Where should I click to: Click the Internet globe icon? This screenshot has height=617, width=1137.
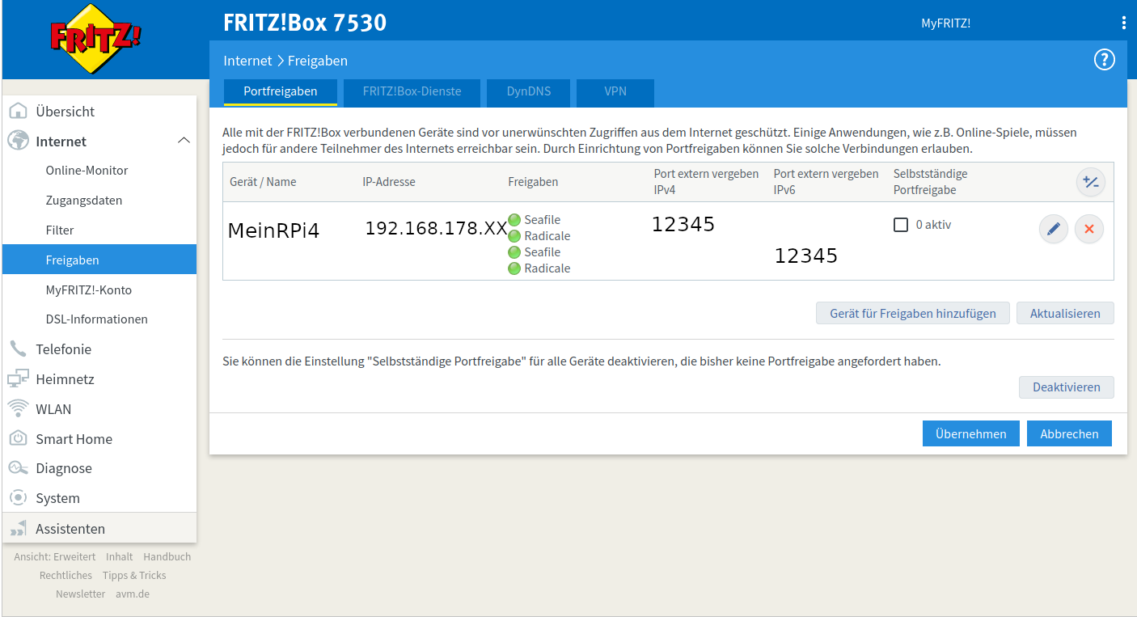tap(18, 141)
